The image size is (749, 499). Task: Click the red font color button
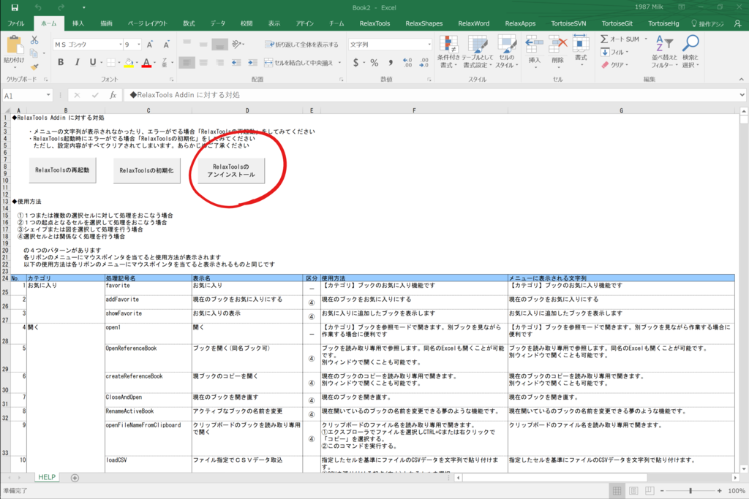146,63
